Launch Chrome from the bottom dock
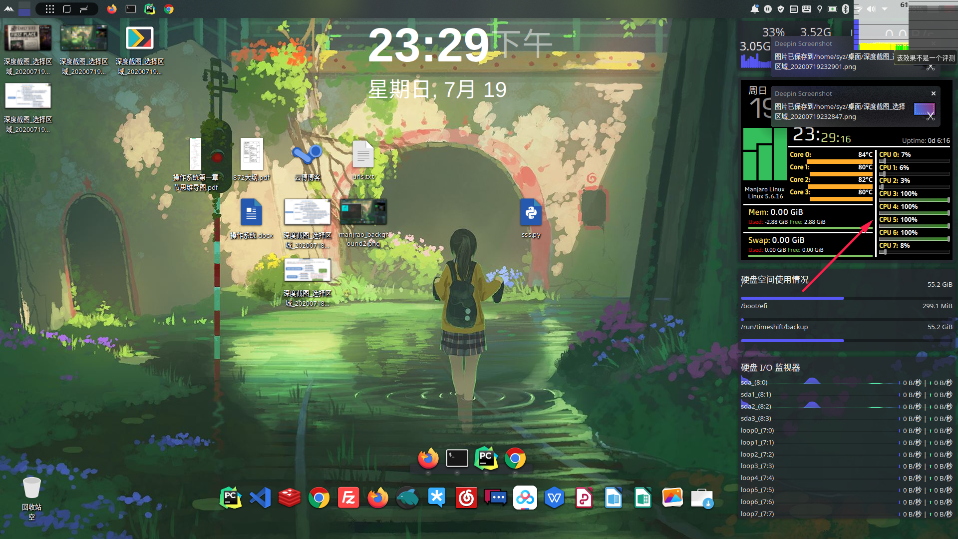 click(319, 498)
